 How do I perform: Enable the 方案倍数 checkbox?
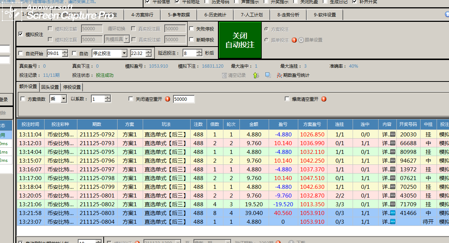click(23, 99)
